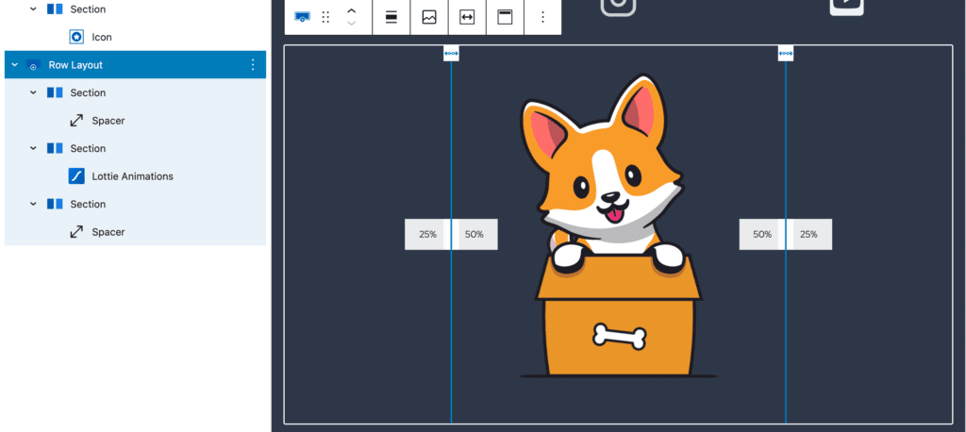Screen dimensions: 966x432
Task: Click the right column resize handle at top
Action: coord(786,54)
